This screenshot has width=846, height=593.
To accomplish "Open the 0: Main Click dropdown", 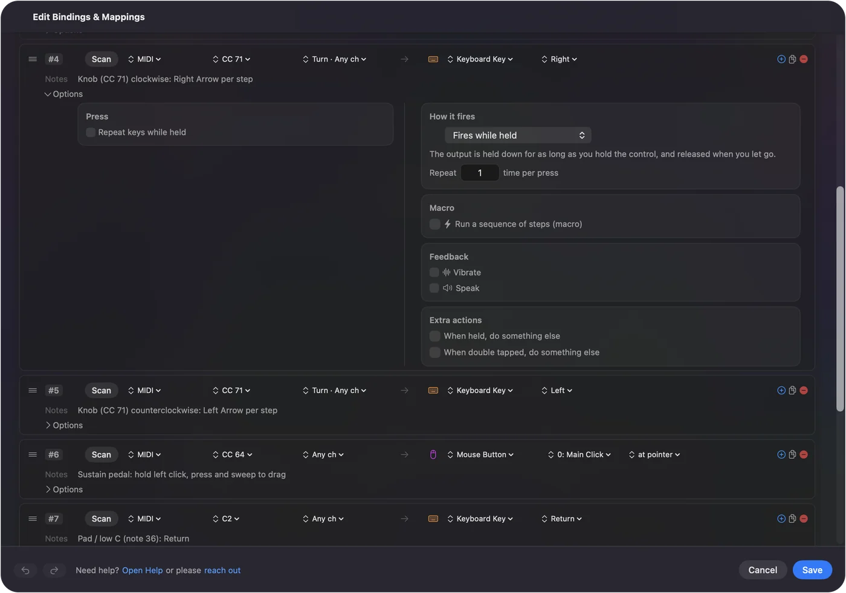I will (580, 455).
